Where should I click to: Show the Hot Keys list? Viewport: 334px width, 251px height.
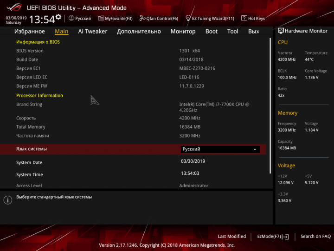tap(253, 18)
